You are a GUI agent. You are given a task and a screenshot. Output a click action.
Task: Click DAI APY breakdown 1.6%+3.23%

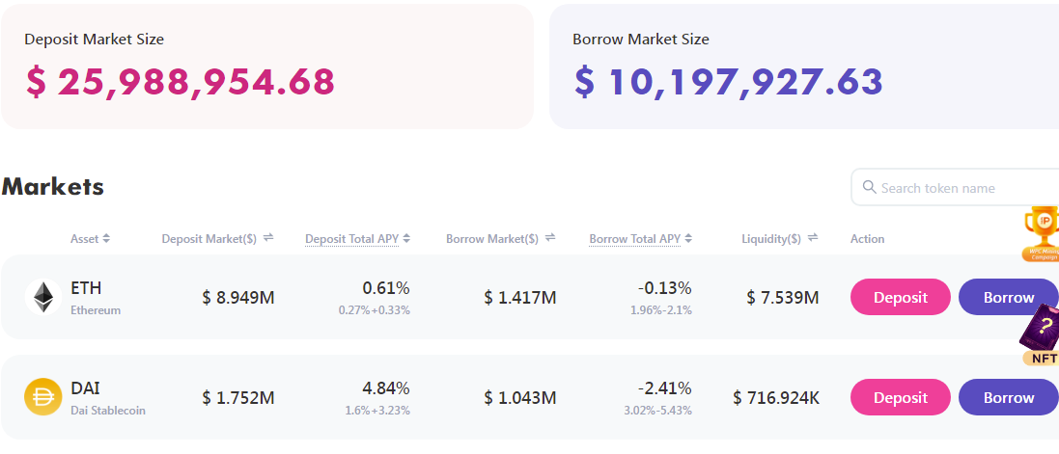tap(377, 411)
